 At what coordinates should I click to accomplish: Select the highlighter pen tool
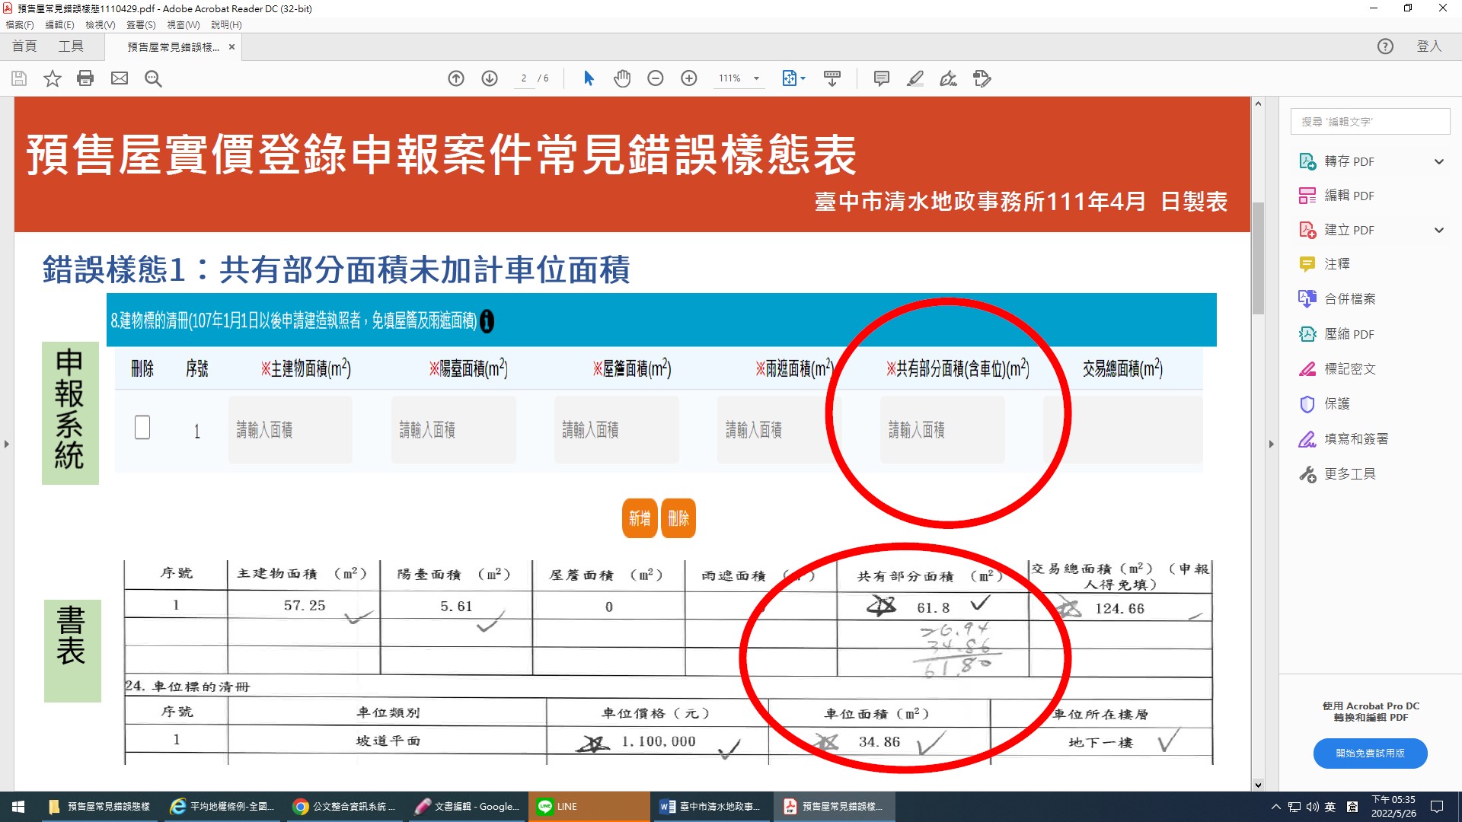(x=915, y=78)
